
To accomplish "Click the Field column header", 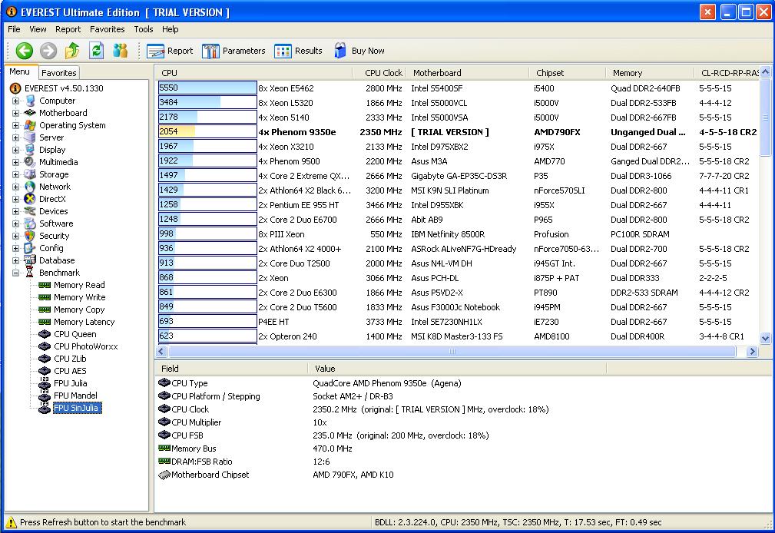I will click(232, 369).
